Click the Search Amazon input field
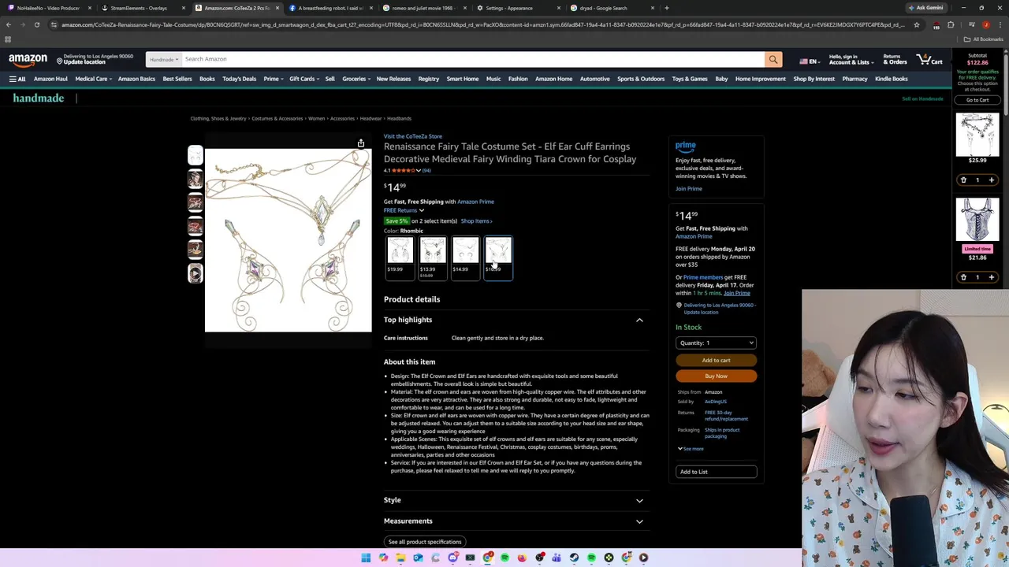The image size is (1009, 567). (471, 59)
